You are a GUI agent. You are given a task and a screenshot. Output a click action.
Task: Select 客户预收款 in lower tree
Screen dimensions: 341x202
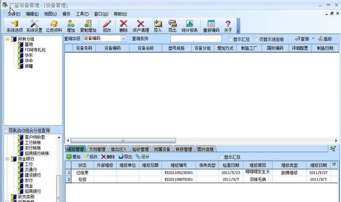[x=35, y=137]
